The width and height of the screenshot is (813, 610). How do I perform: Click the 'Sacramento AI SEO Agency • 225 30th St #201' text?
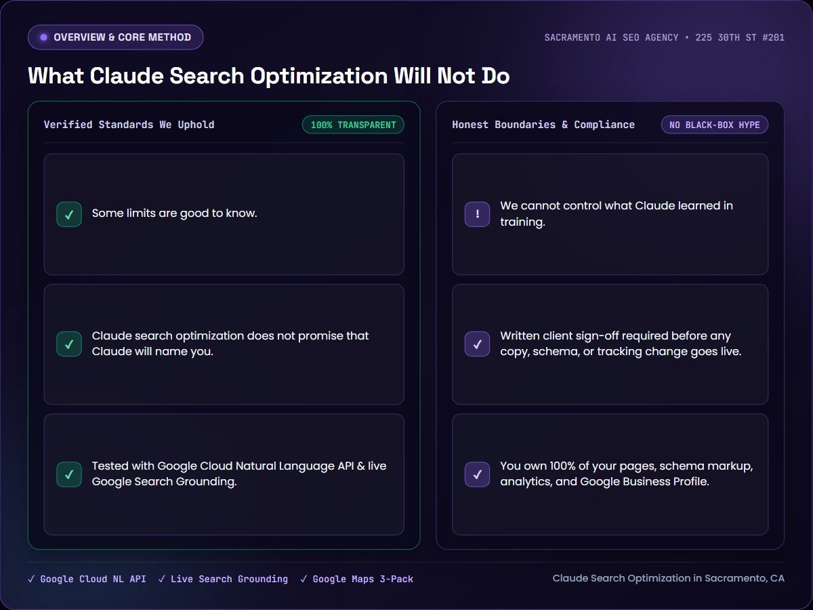coord(665,37)
